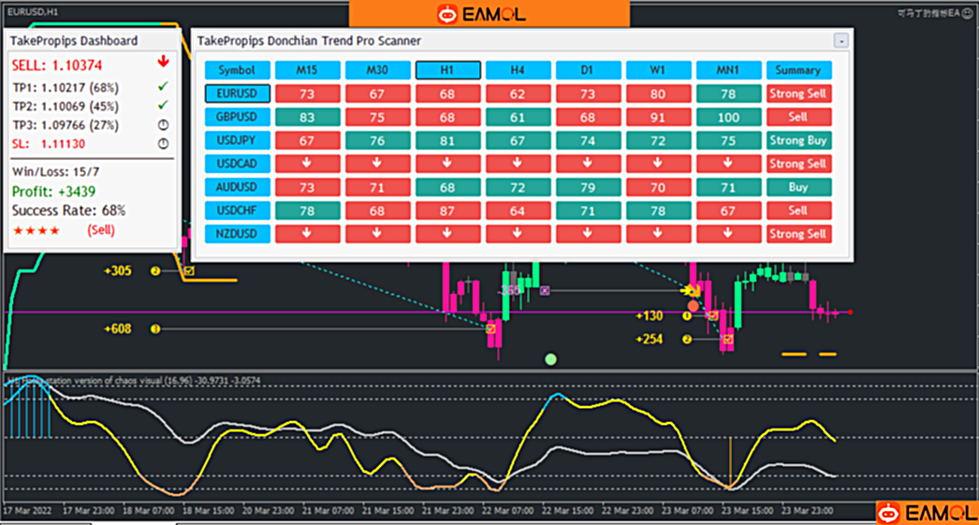Click NZDUSD Strong Sell summary cell
Image resolution: width=979 pixels, height=525 pixels.
(798, 234)
